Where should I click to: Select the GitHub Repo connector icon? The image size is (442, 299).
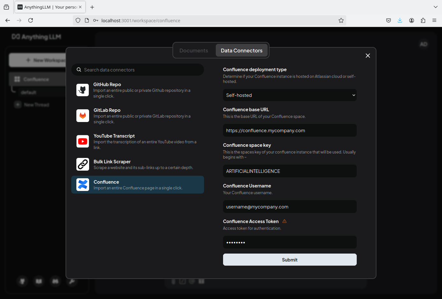coord(83,90)
